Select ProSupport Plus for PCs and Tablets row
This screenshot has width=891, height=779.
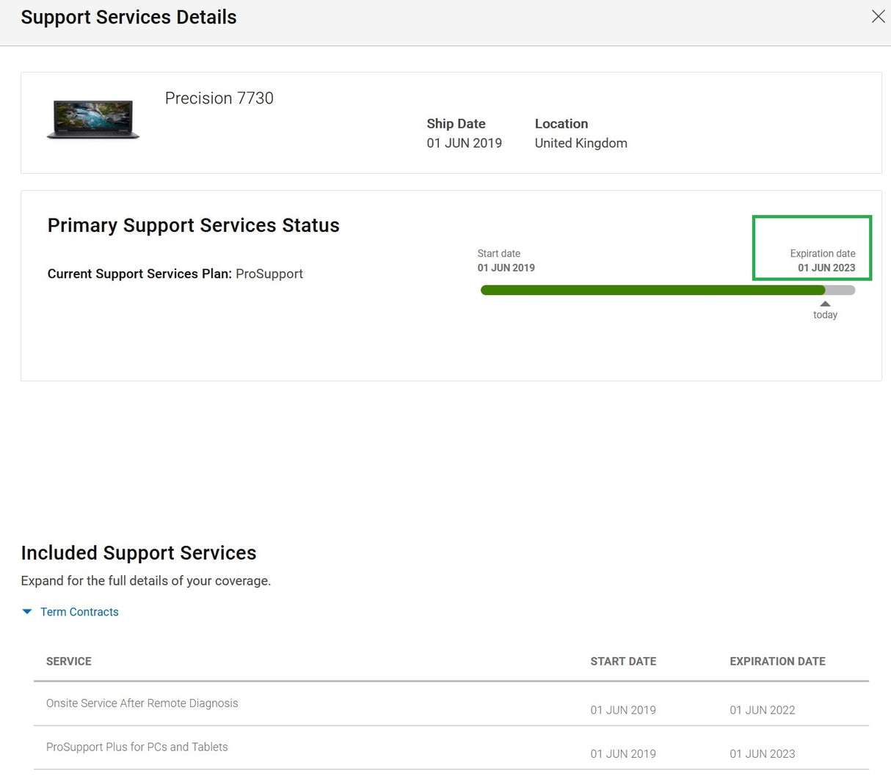point(451,748)
